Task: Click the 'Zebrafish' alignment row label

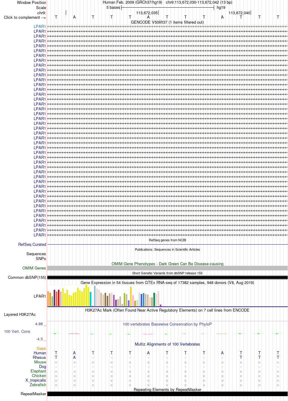Action: point(38,385)
